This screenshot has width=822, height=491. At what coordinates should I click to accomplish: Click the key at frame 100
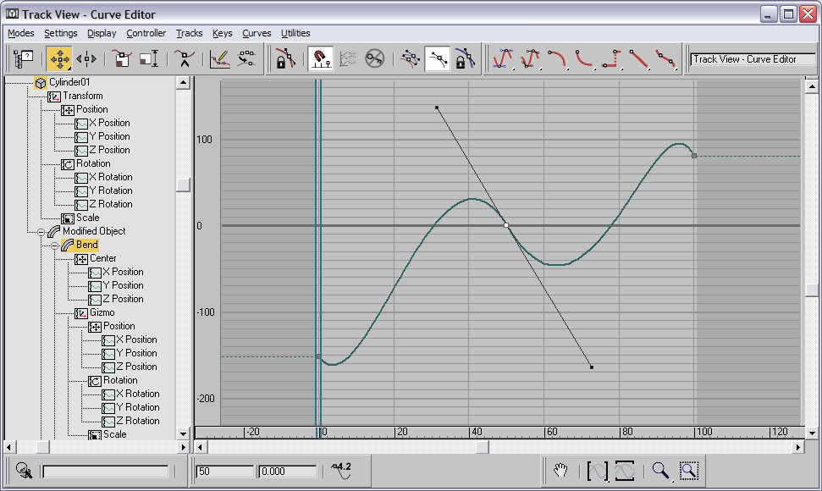(x=694, y=156)
